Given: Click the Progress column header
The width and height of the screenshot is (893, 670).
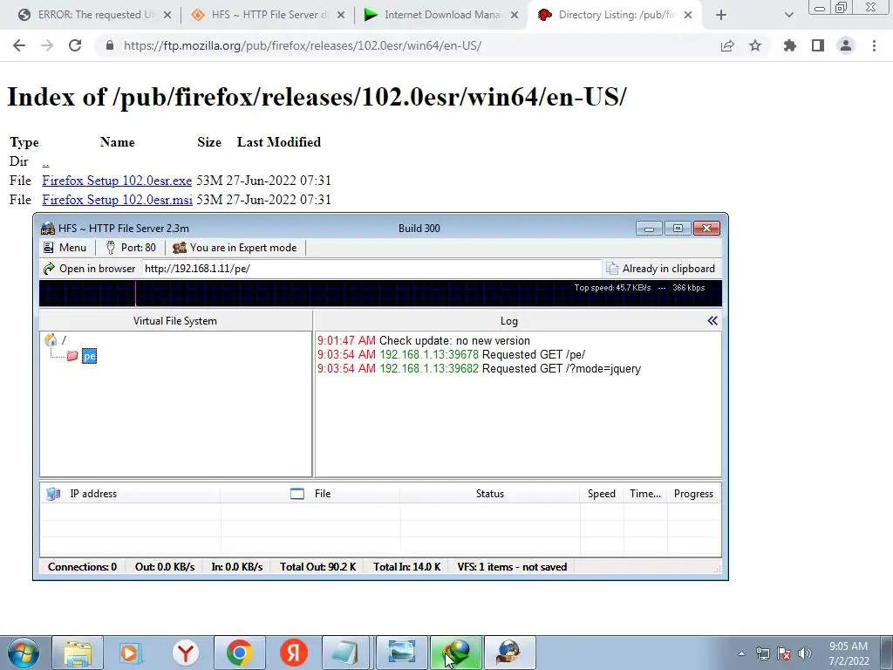Looking at the screenshot, I should tap(693, 494).
